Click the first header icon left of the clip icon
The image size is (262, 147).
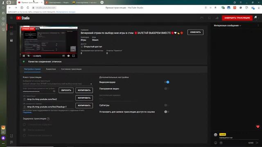point(202,18)
